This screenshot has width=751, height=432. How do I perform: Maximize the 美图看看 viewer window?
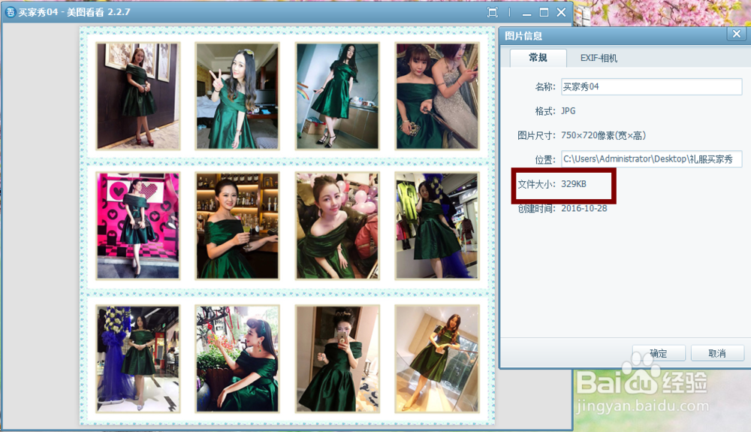tap(544, 13)
